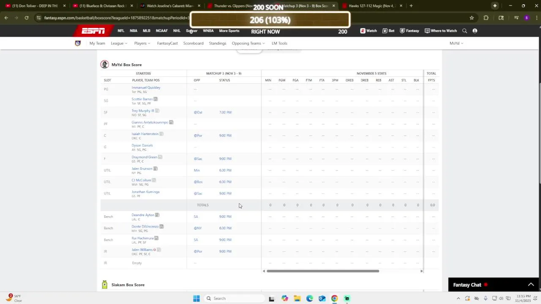
Task: Click the league team logo in nav bar
Action: (78, 43)
